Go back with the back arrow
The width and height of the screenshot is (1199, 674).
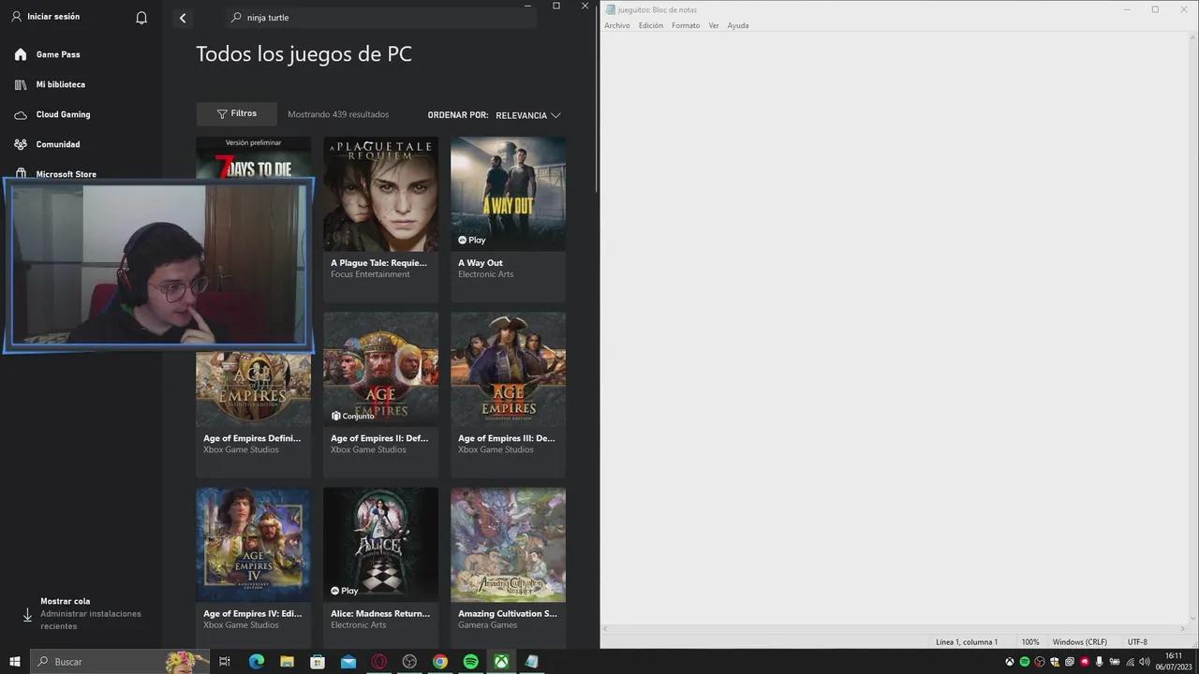point(183,18)
